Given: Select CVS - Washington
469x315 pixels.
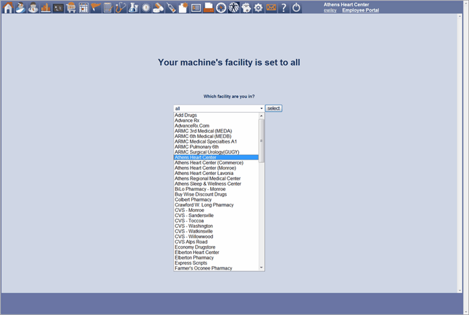Looking at the screenshot, I should point(216,226).
